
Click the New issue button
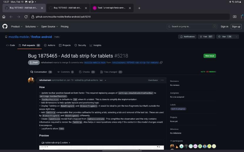[x=210, y=56]
